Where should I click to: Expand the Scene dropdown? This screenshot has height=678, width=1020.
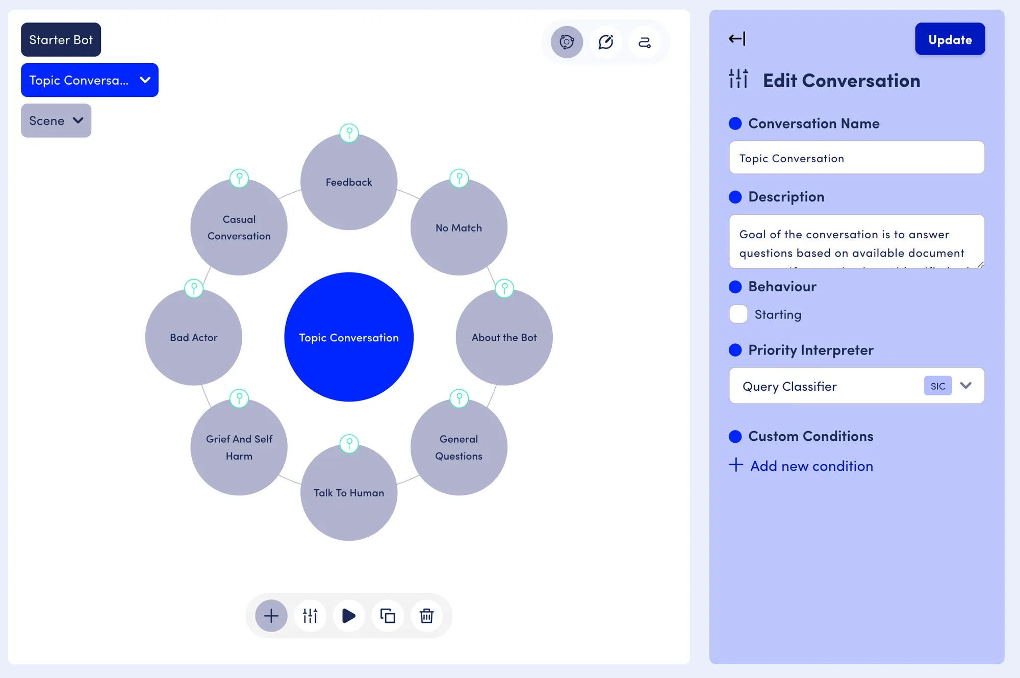(56, 120)
